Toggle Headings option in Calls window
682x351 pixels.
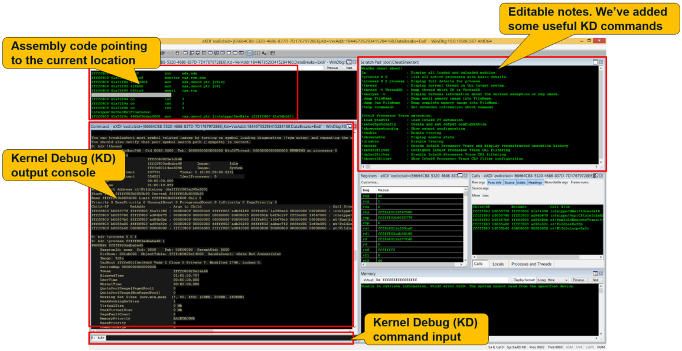(535, 182)
